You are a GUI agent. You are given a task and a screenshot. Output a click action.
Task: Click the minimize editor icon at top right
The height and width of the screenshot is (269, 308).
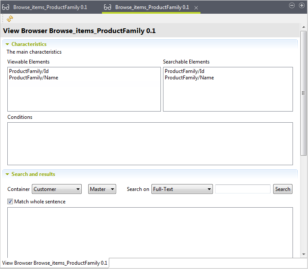click(291, 6)
